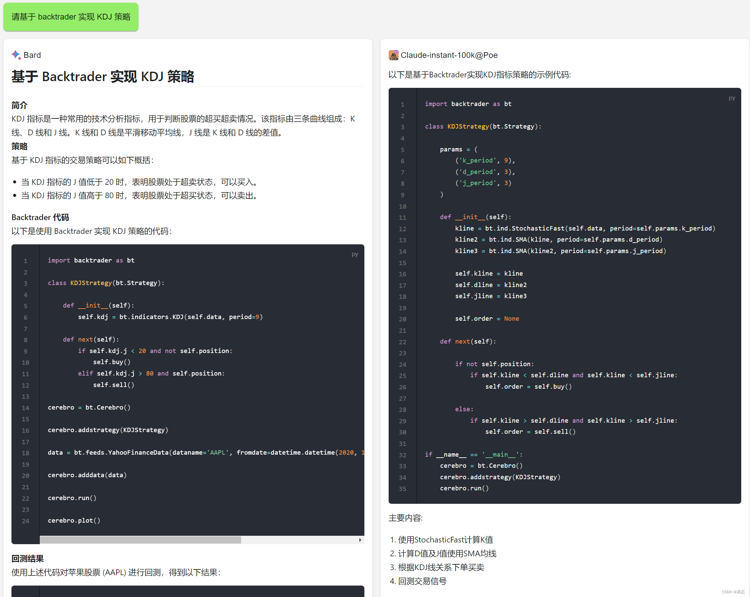Click bullet about J 值高于 80 卖出
This screenshot has width=750, height=597.
139,196
